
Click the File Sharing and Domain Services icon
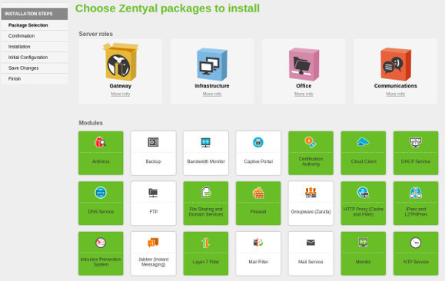click(206, 193)
